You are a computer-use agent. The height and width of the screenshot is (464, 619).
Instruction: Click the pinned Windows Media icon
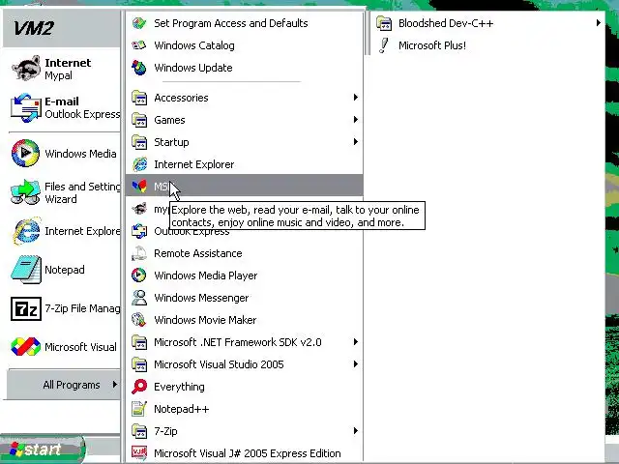26,153
